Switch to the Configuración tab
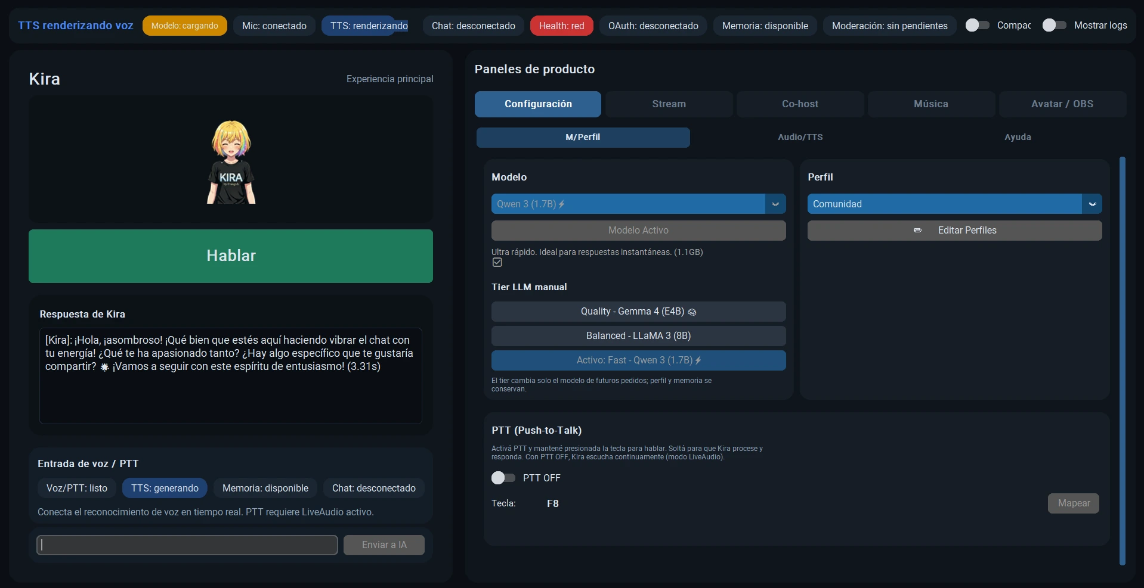 [538, 104]
